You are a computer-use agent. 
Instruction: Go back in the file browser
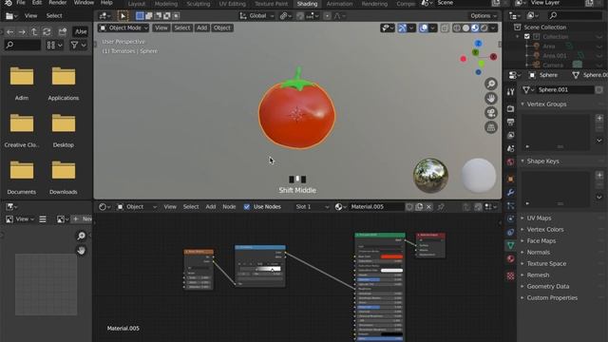(10, 31)
